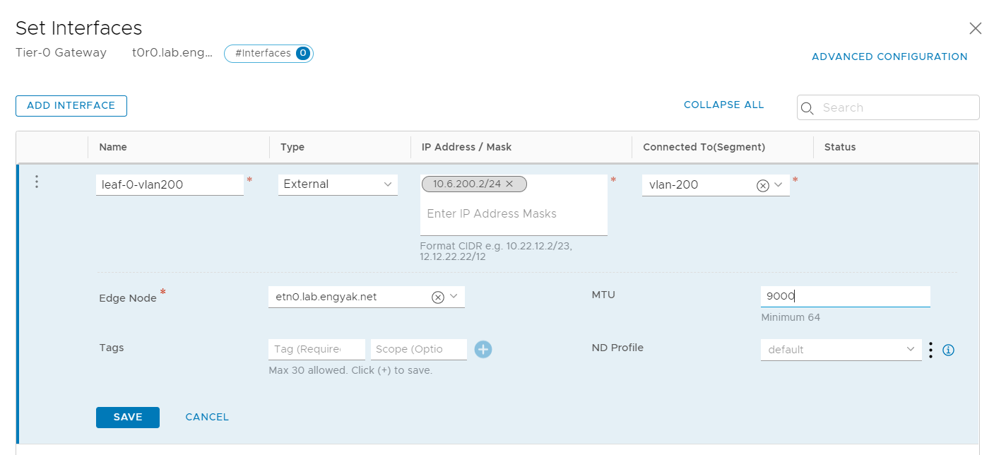
Task: Open the Type dropdown showing External
Action: click(338, 184)
